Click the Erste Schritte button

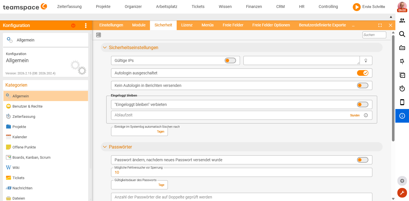pyautogui.click(x=369, y=7)
